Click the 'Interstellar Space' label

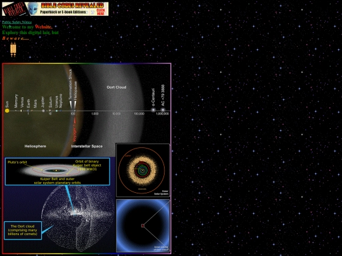[87, 146]
